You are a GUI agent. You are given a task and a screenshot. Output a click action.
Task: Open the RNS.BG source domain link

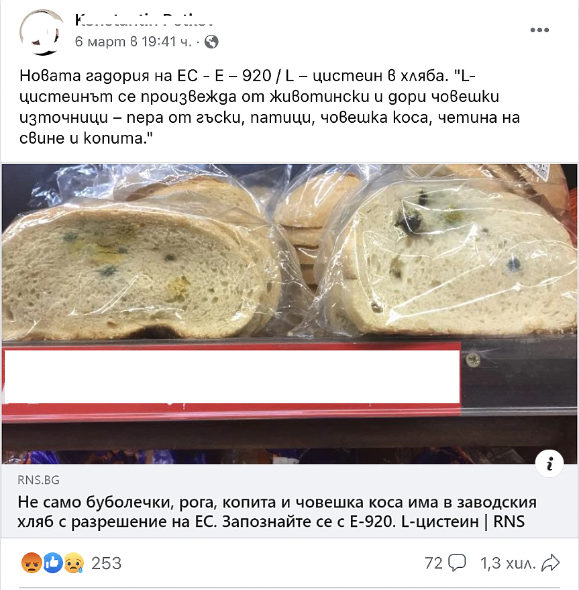38,480
